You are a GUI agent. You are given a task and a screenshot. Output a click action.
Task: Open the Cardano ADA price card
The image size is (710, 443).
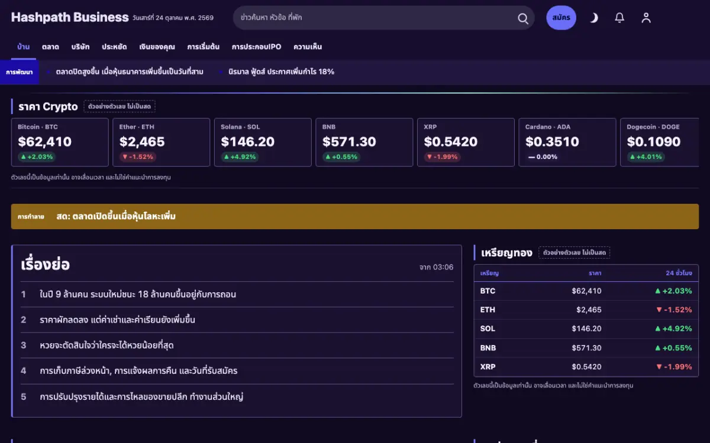[x=567, y=142]
